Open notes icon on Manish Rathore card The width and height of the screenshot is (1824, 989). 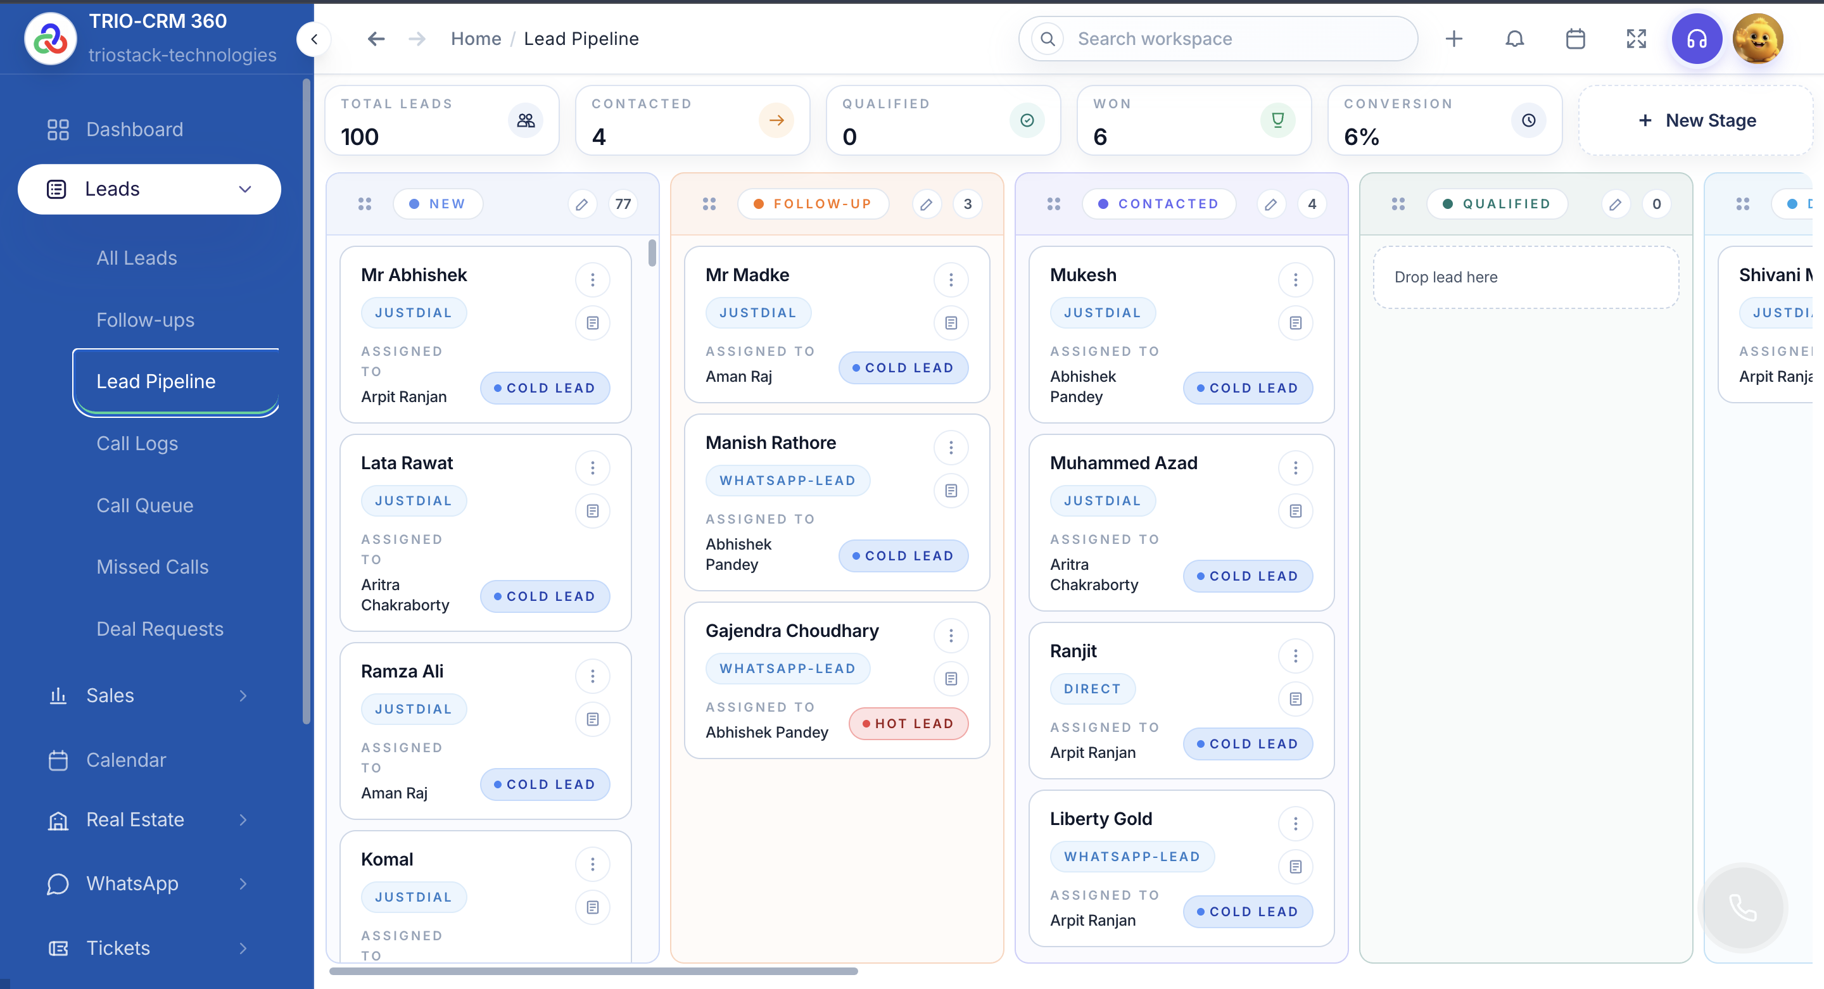point(951,491)
